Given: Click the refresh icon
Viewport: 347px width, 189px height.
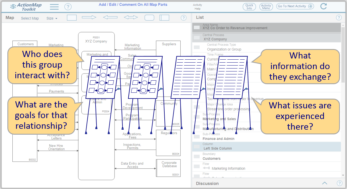Looking at the screenshot, I should tap(323, 6).
